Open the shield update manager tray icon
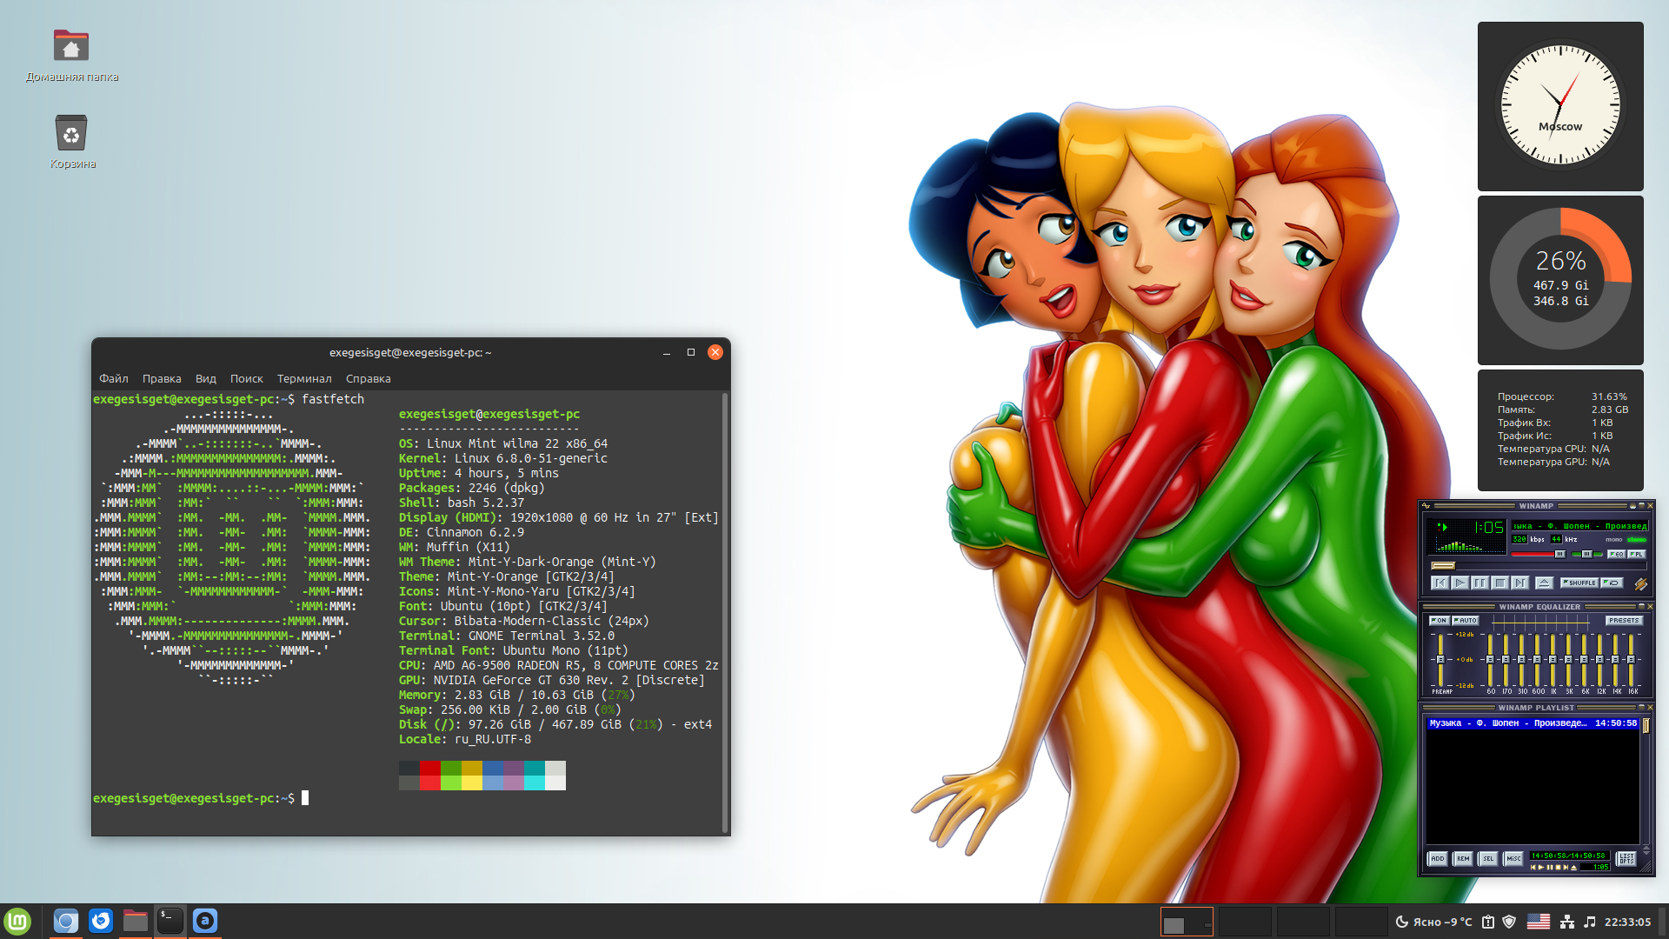This screenshot has width=1669, height=939. pos(1510,922)
